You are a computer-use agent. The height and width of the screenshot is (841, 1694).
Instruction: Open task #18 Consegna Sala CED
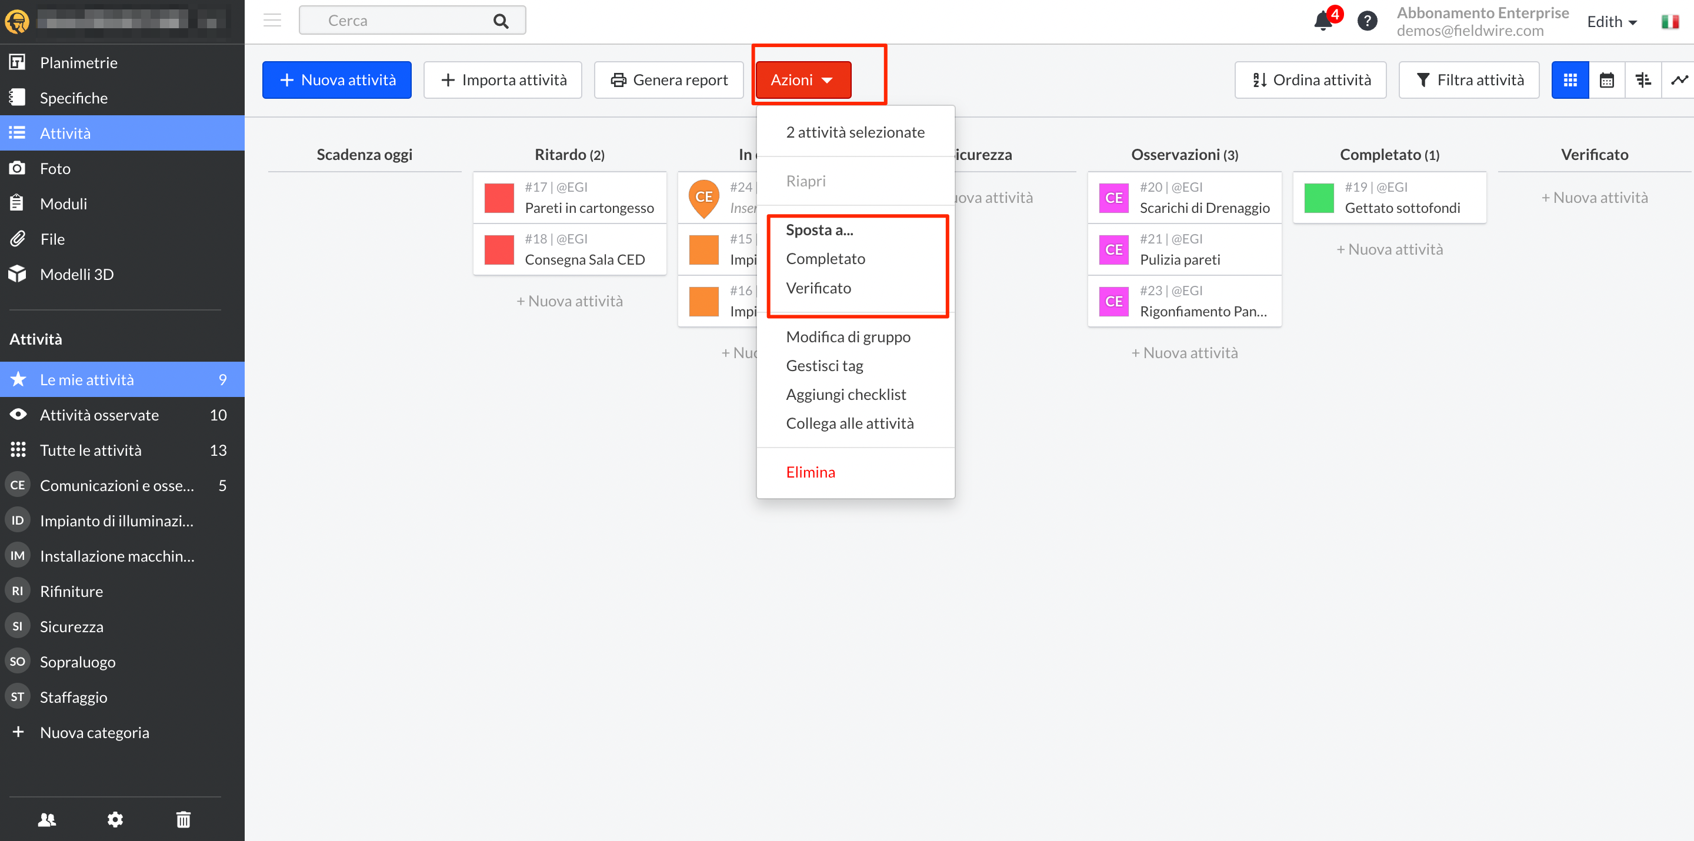pos(569,250)
